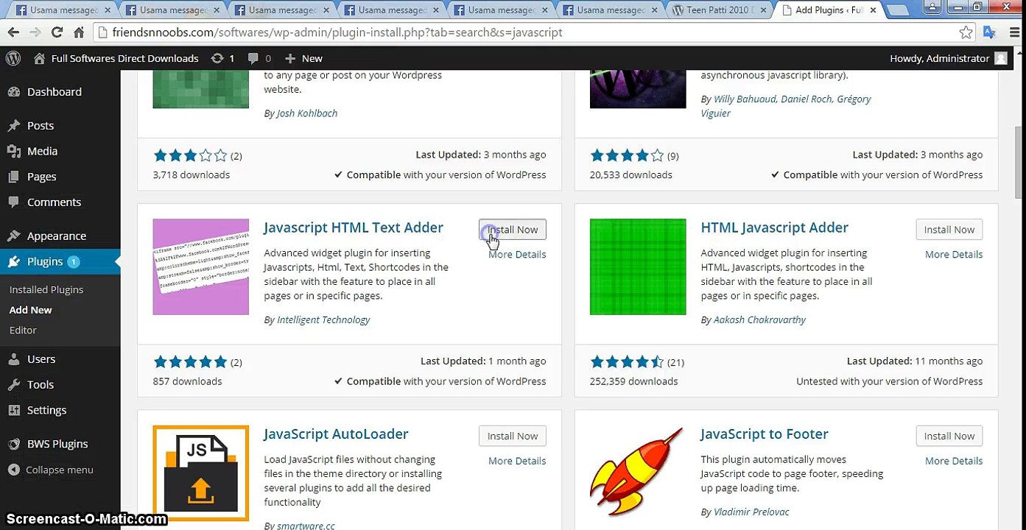Open author Vladimir Prelovac link
This screenshot has height=530, width=1026.
751,512
